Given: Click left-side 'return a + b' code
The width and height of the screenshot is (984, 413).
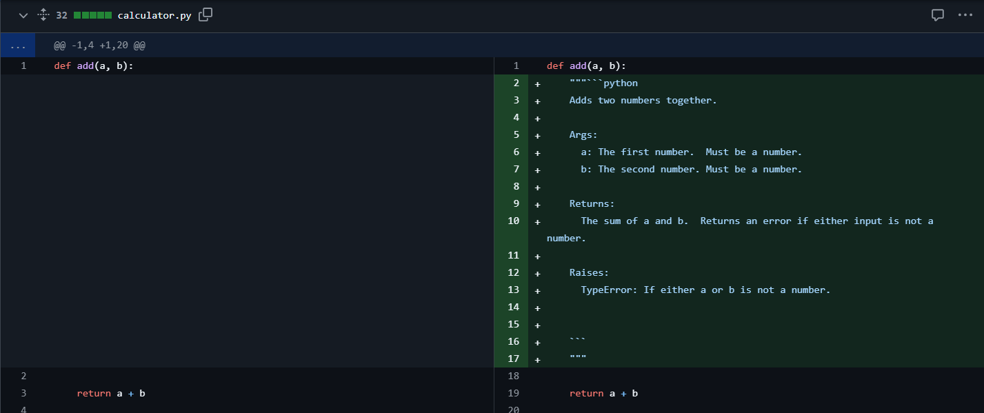Looking at the screenshot, I should 111,394.
